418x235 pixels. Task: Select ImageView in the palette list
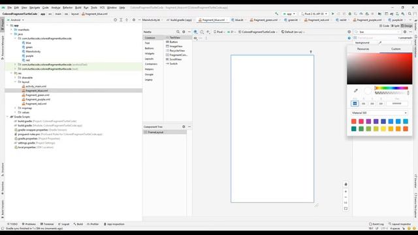pyautogui.click(x=176, y=46)
